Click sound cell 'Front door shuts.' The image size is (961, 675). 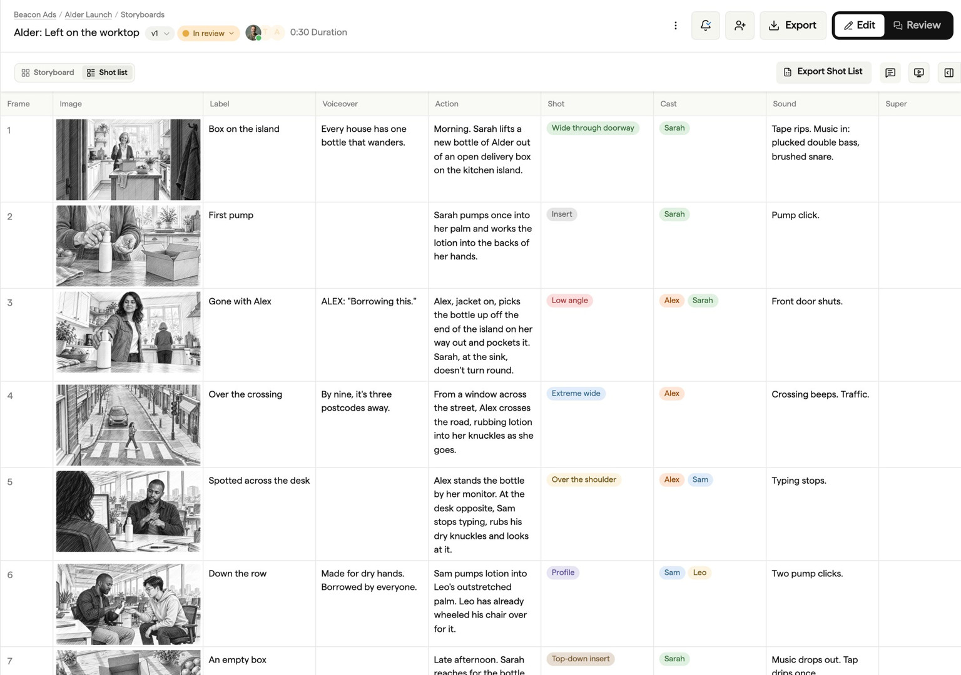(x=807, y=301)
